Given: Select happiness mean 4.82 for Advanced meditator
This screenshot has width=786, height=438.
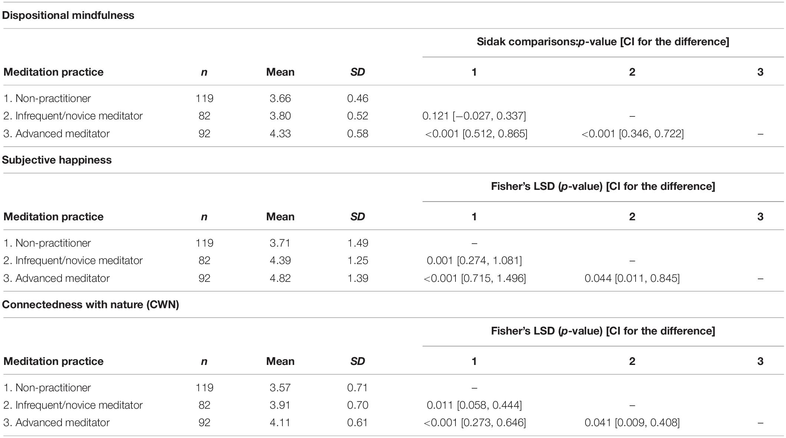Looking at the screenshot, I should pos(280,278).
